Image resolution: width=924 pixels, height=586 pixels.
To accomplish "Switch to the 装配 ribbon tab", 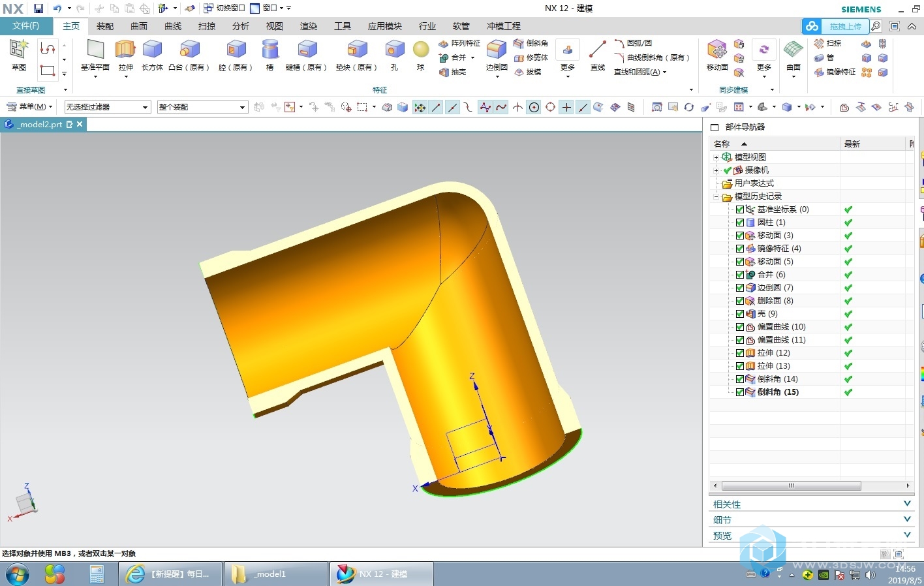I will 105,26.
